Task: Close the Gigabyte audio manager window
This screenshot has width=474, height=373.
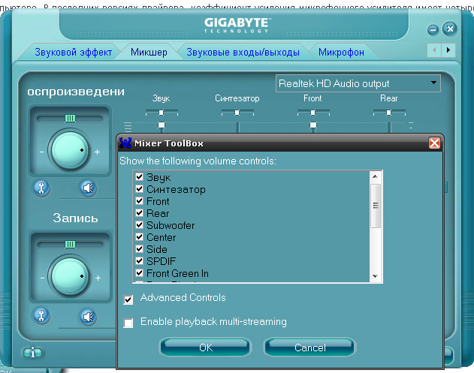Action: point(449,29)
